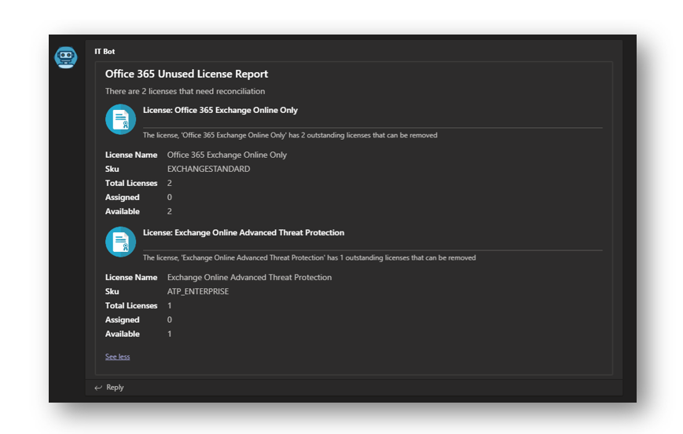
Task: Click the sentence about 1 outstanding licenses removable
Action: 309,258
